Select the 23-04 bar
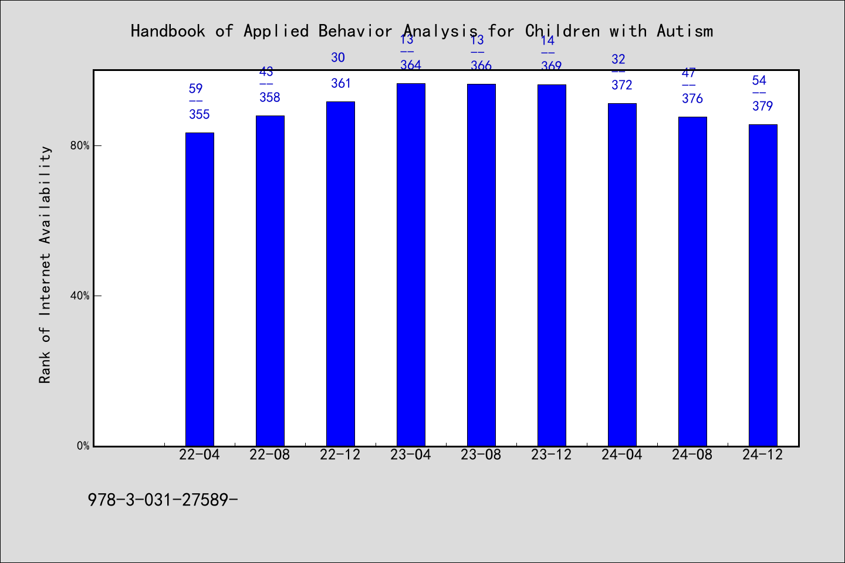 (411, 264)
